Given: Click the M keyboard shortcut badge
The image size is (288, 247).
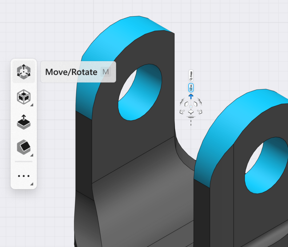Looking at the screenshot, I should click(x=106, y=72).
